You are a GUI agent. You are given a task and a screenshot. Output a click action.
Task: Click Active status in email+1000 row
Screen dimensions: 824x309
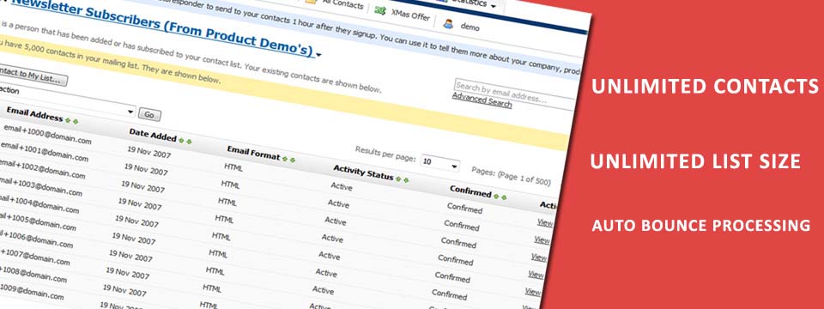[x=342, y=186]
